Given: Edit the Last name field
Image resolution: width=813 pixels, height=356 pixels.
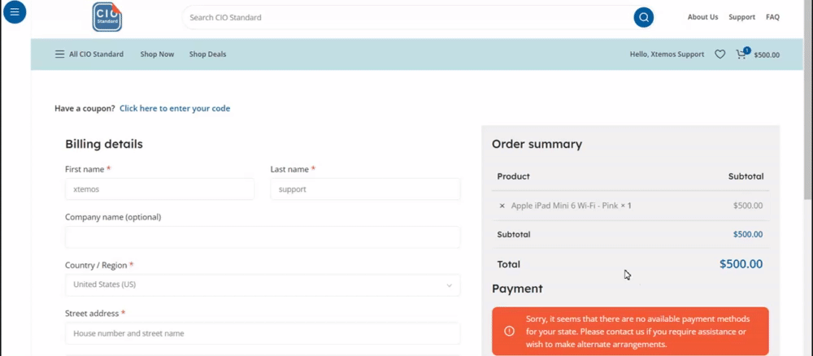Looking at the screenshot, I should coord(365,189).
